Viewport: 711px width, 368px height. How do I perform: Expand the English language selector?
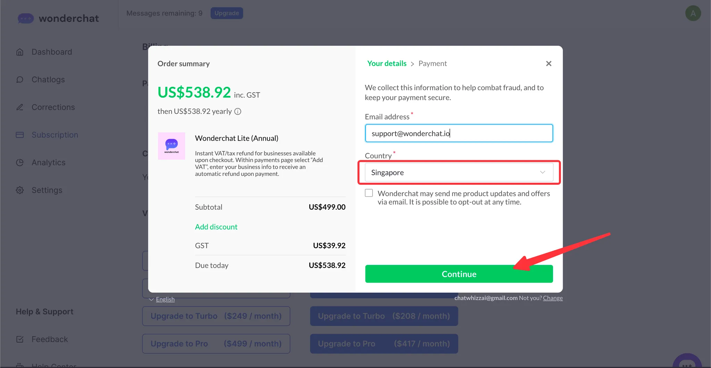[162, 299]
